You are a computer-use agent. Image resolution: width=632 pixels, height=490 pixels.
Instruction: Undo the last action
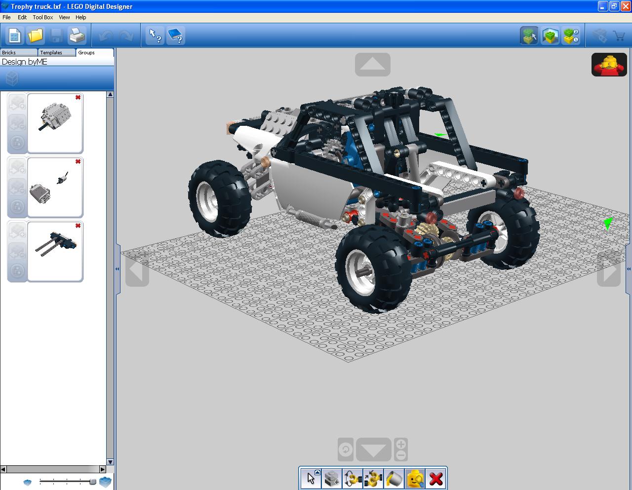(x=106, y=36)
